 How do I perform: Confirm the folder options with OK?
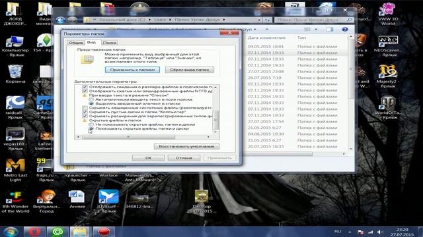148,158
